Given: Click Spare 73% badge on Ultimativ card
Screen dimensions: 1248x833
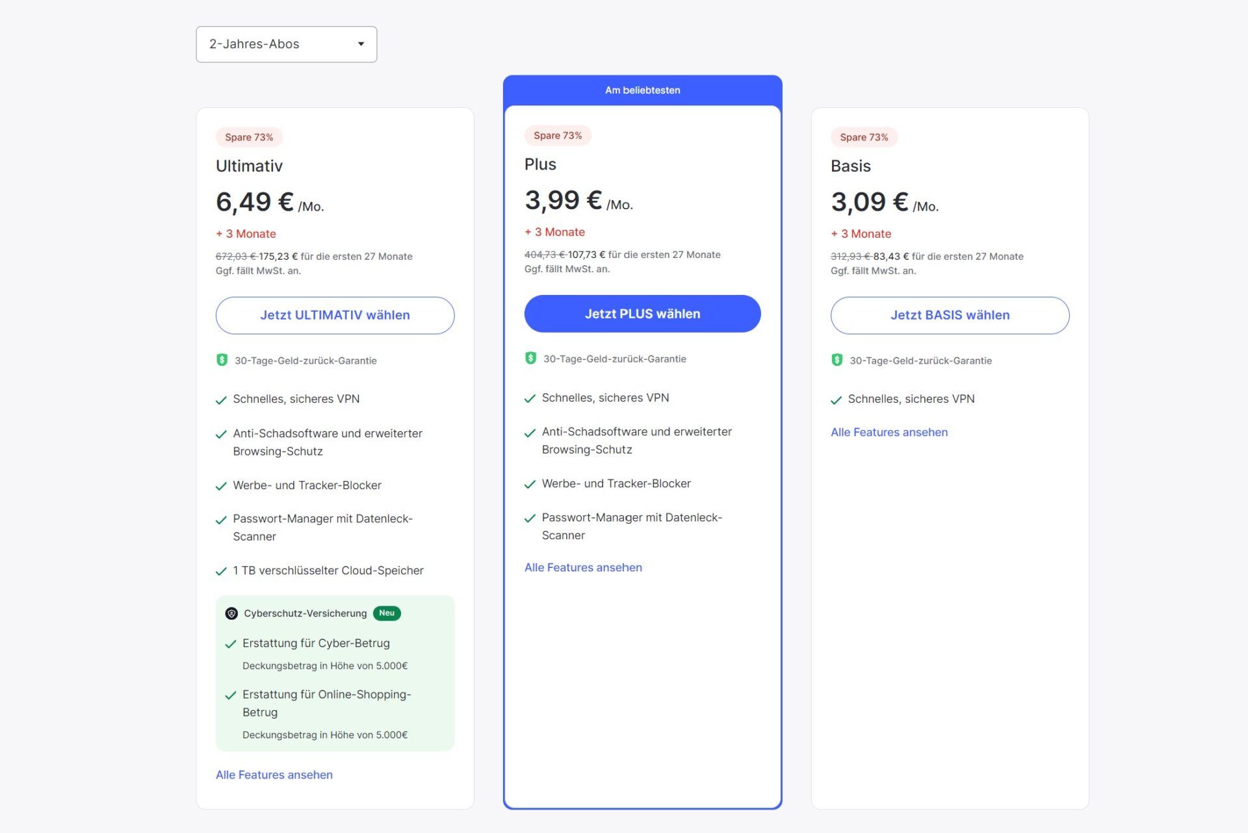Looking at the screenshot, I should pos(249,137).
